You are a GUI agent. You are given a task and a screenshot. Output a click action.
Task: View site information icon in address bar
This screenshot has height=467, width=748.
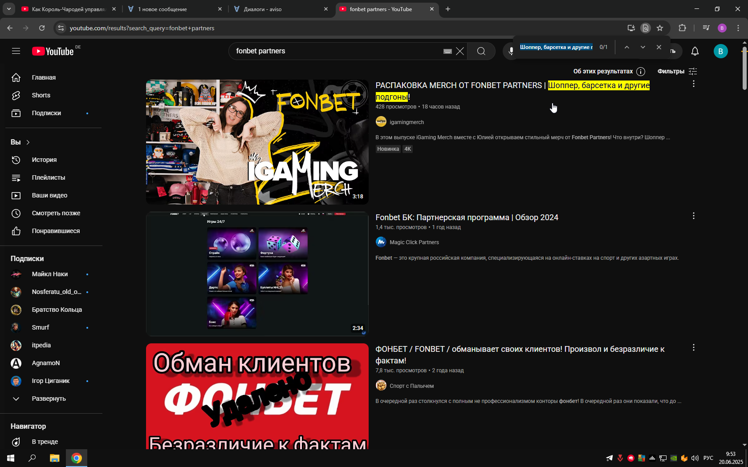tap(61, 28)
